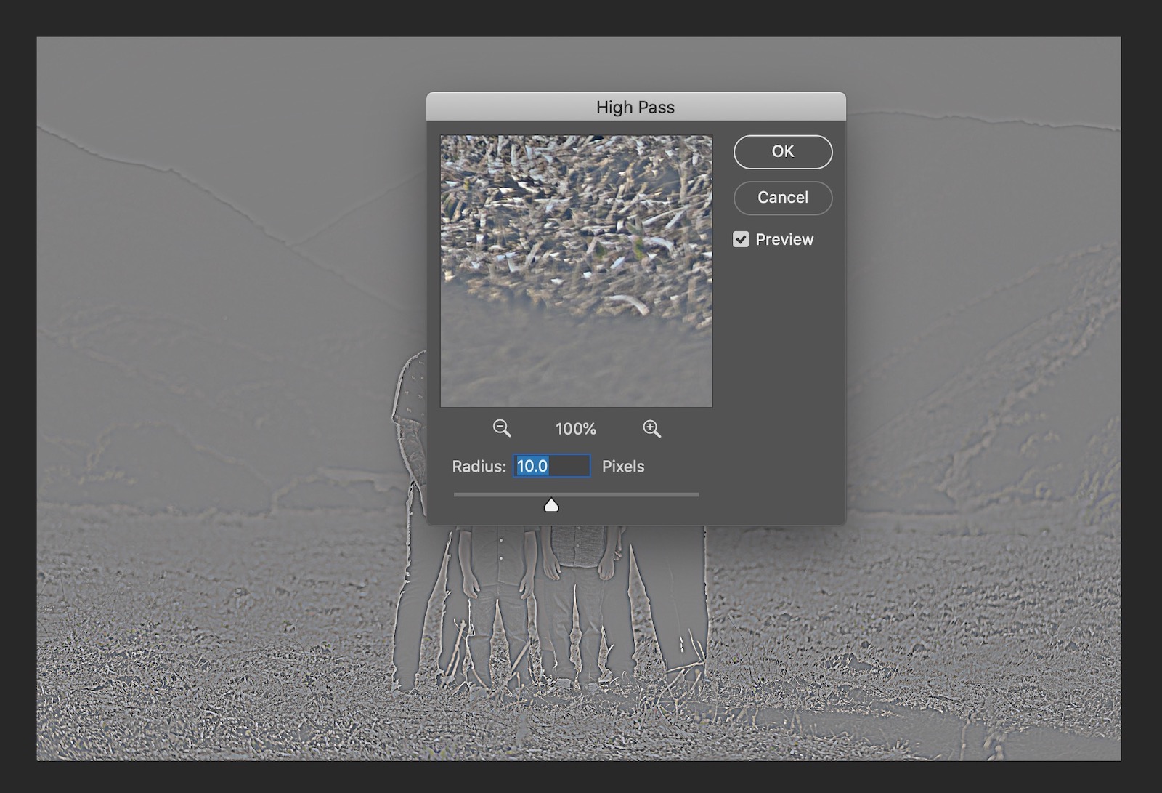The image size is (1162, 793).
Task: Click the High Pass dialog title bar
Action: (635, 107)
